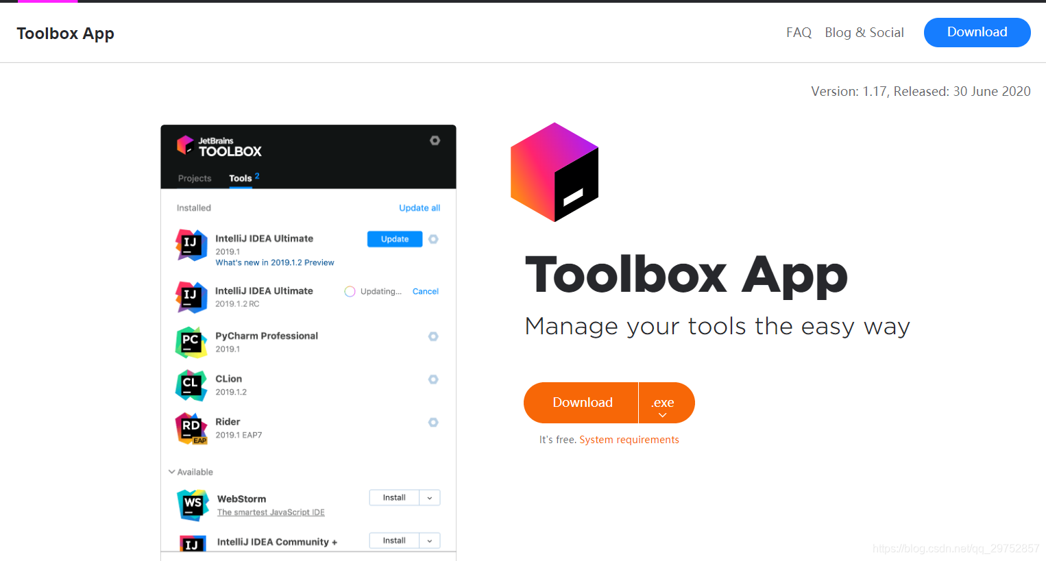The image size is (1046, 561).
Task: Click the IntelliJ IDEA Ultimate 2019.1 icon
Action: pos(191,245)
